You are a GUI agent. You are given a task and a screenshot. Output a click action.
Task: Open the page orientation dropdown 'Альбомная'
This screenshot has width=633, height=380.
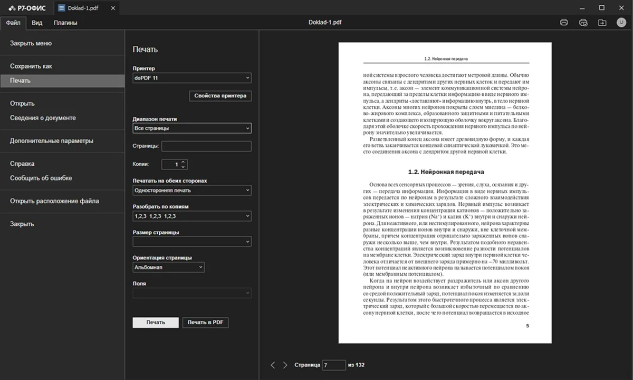point(168,267)
